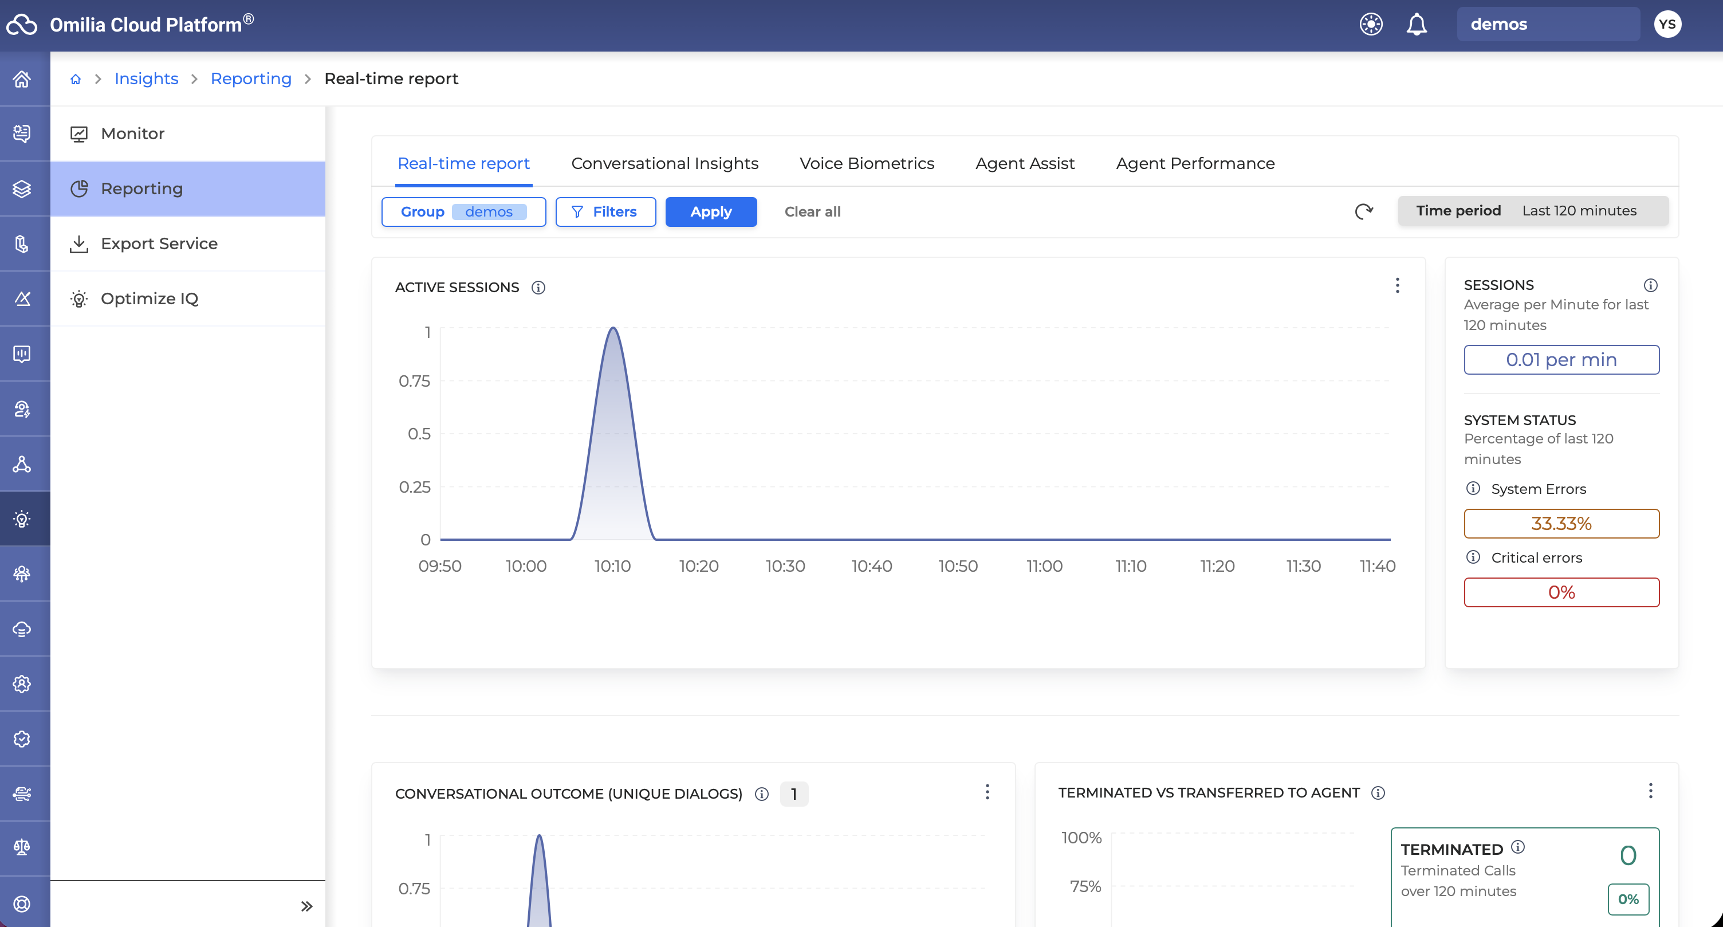
Task: Click the 'Terminated Calls' label
Action: click(1458, 871)
